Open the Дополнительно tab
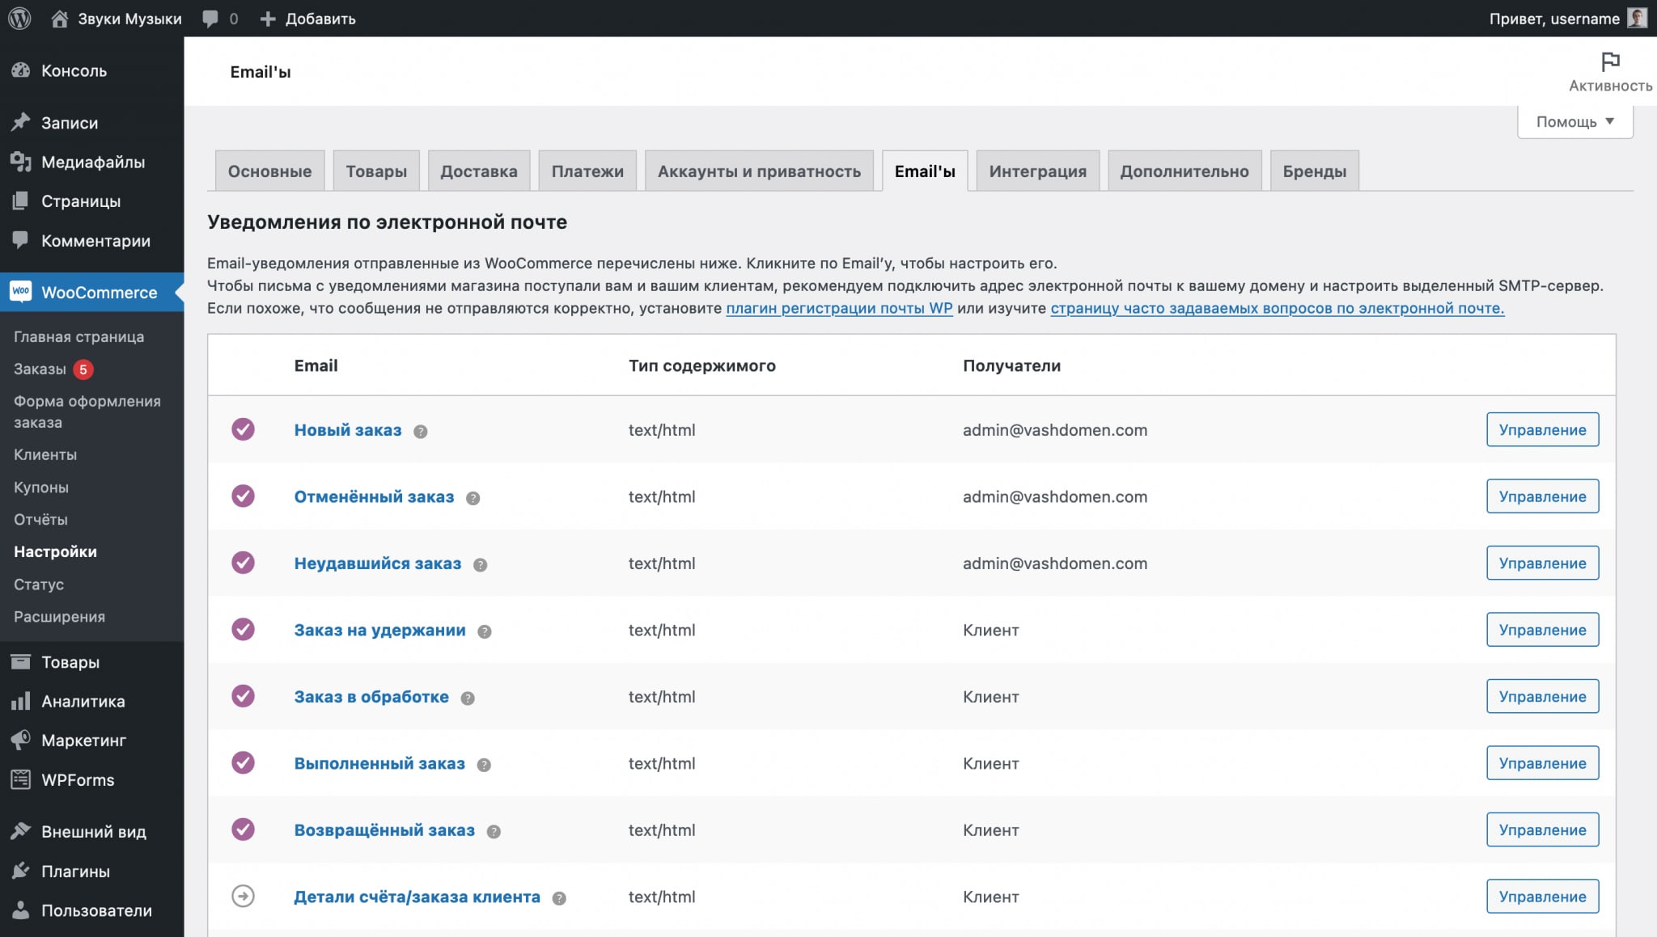The width and height of the screenshot is (1657, 937). [1184, 171]
